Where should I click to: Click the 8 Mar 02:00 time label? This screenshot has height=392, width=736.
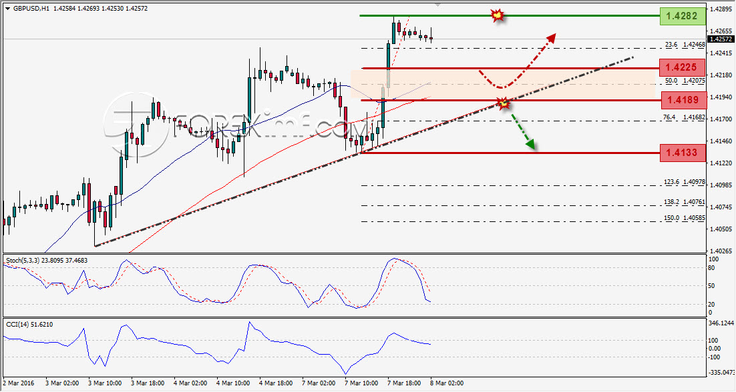(447, 383)
